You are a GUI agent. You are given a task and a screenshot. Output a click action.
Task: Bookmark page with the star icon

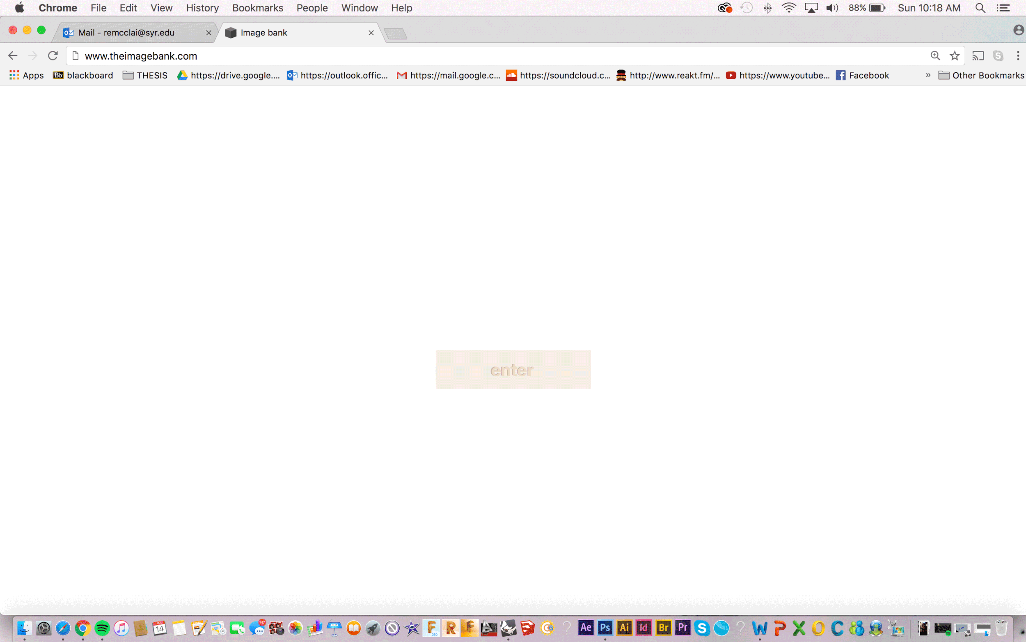(954, 55)
